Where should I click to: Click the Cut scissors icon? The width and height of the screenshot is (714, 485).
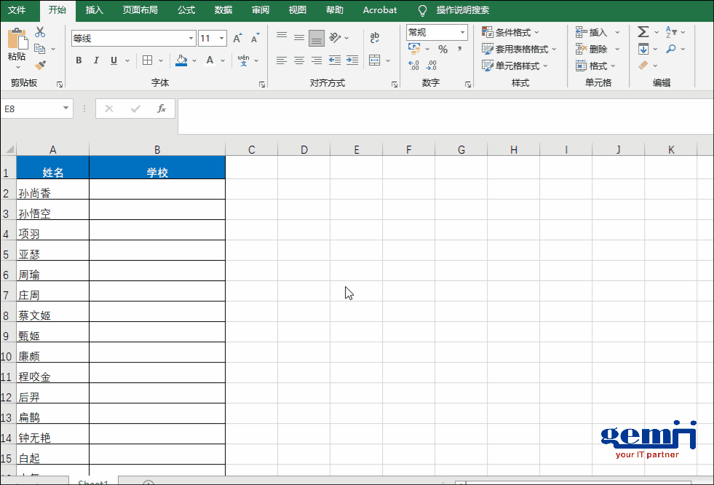tap(40, 32)
